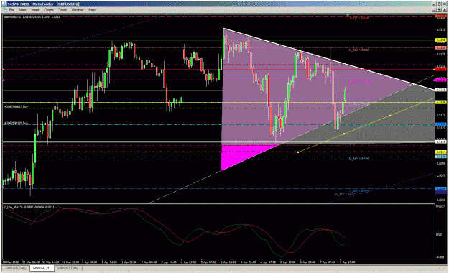Switch to the GBPUSD,H1 chart tab
Image resolution: width=449 pixels, height=273 pixels.
coord(42,268)
